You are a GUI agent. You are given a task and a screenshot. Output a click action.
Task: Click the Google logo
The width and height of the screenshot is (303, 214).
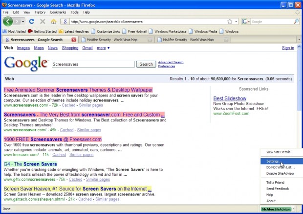tap(26, 64)
